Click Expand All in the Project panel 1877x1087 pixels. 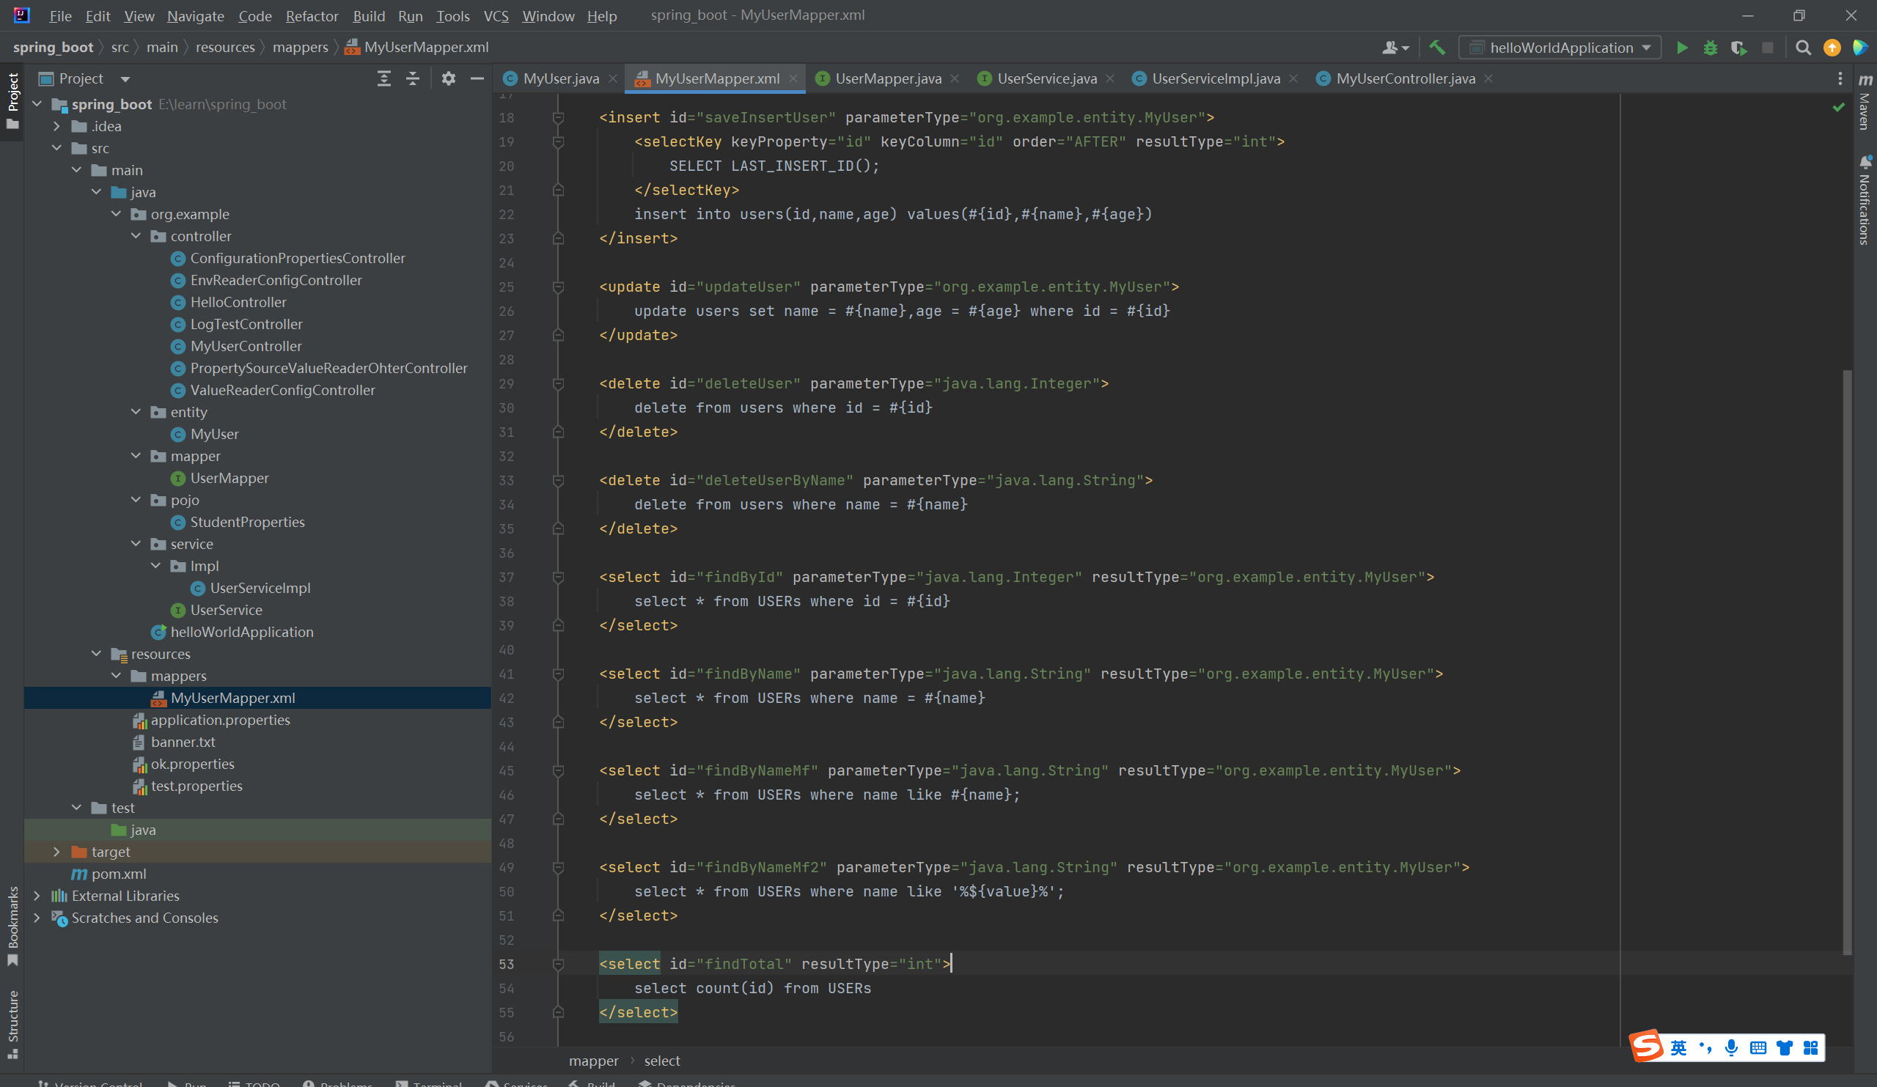click(383, 79)
